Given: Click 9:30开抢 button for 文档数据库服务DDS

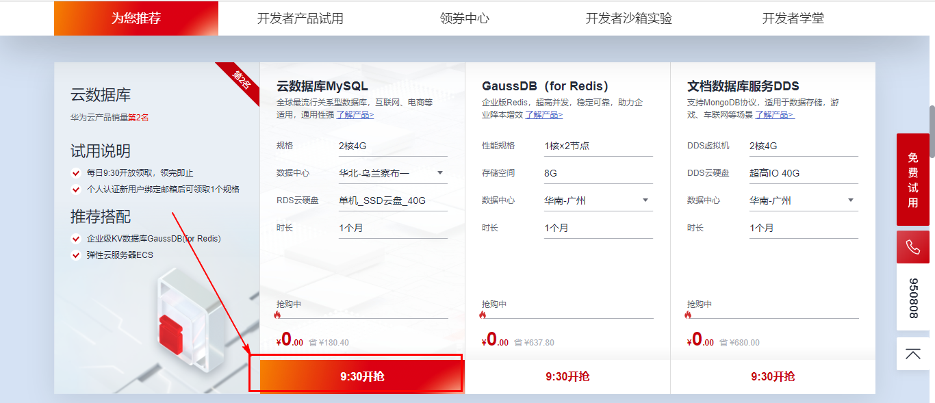Looking at the screenshot, I should [x=773, y=376].
